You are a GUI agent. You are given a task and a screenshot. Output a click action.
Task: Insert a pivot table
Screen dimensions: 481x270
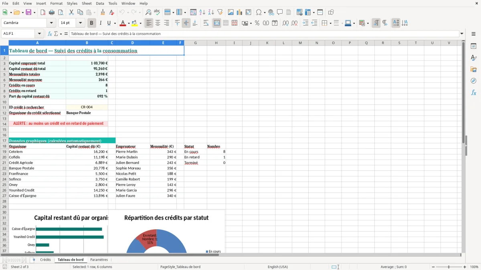tap(249, 12)
